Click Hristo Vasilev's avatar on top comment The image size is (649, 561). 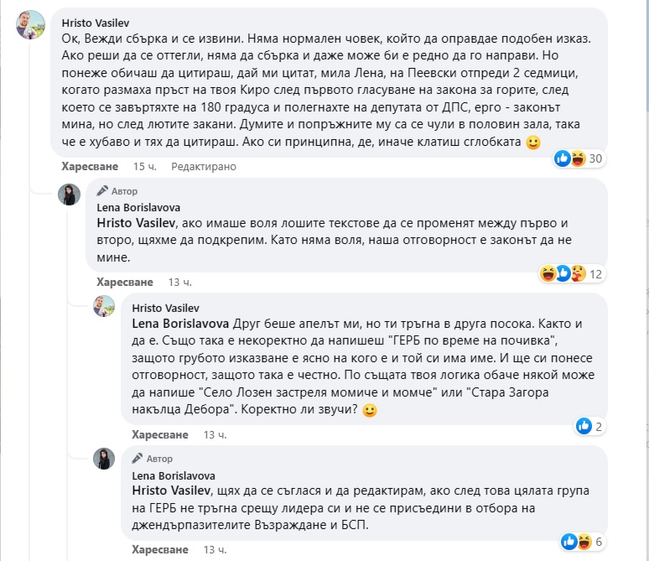[31, 26]
